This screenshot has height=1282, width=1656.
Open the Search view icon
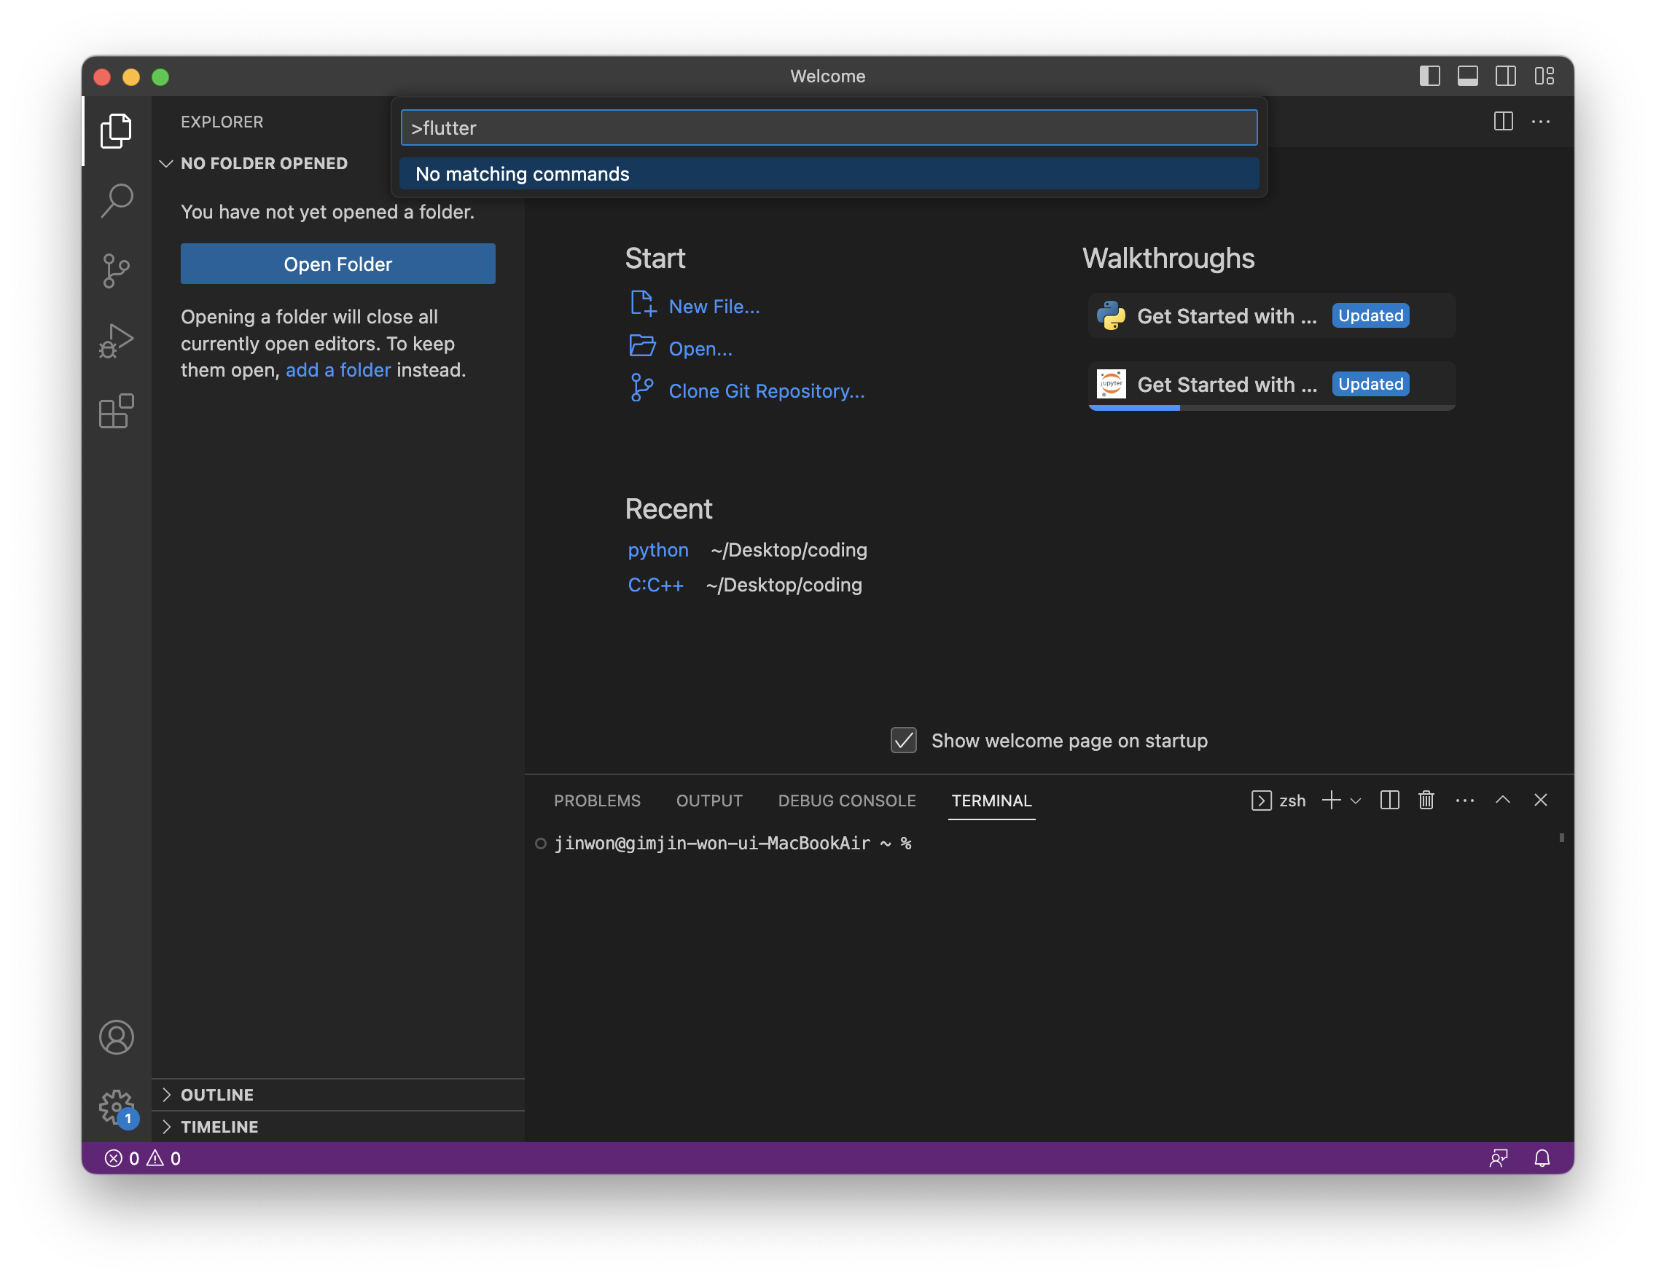point(116,201)
